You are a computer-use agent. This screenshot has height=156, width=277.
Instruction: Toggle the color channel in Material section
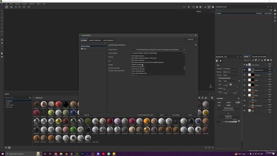coord(219,102)
